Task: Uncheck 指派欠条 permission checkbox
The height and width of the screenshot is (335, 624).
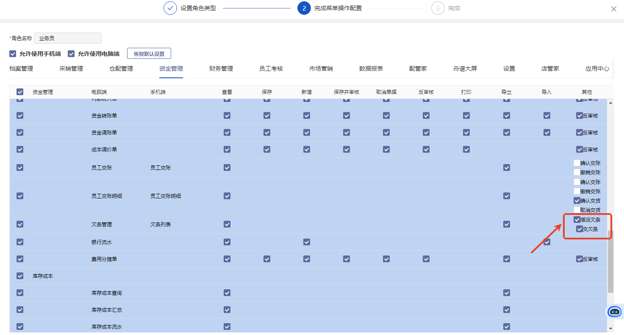Action: 577,220
